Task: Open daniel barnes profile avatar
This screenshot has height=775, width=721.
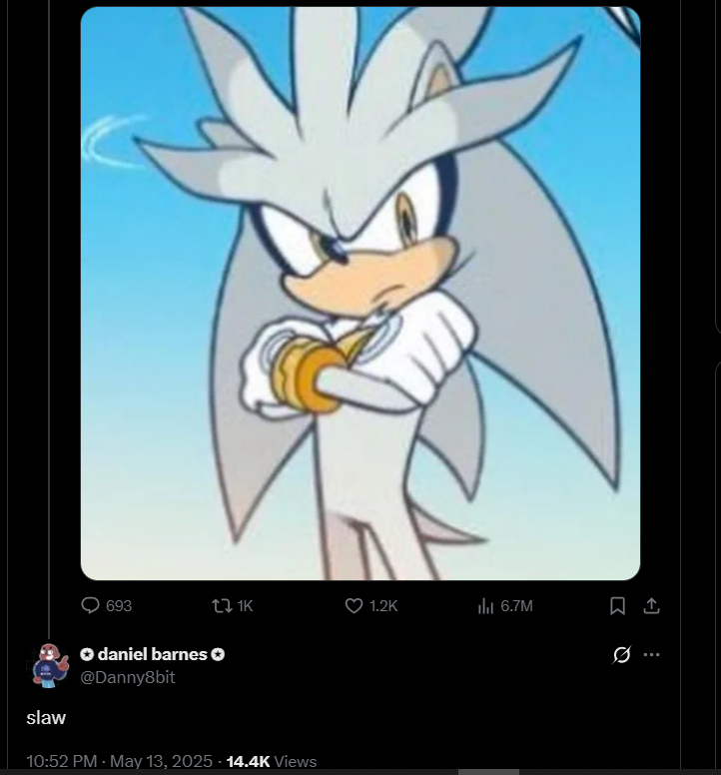Action: (49, 665)
